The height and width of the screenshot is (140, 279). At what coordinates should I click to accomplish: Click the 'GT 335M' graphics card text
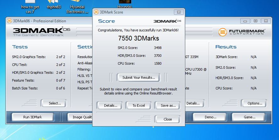(x=192, y=57)
